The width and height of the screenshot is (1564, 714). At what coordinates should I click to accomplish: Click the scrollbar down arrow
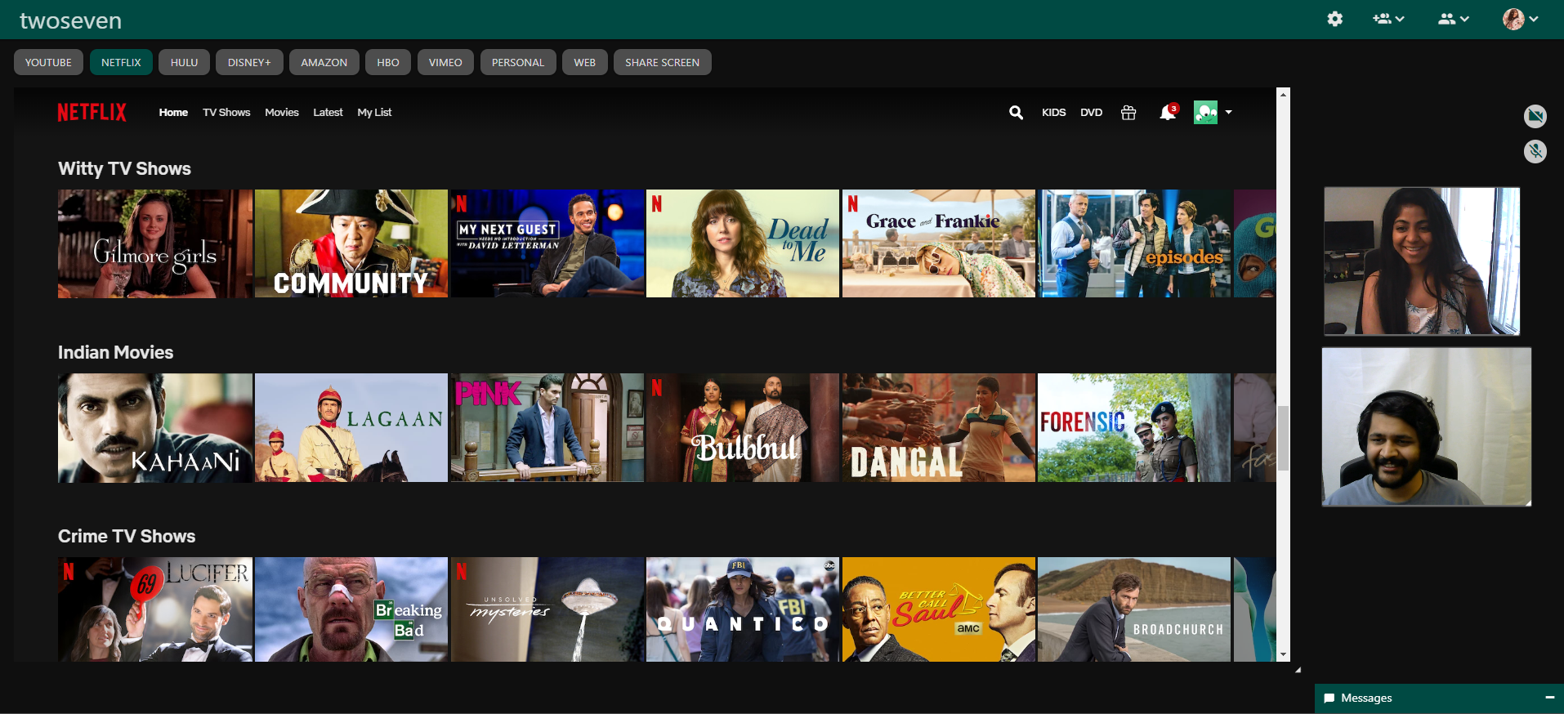[1283, 655]
